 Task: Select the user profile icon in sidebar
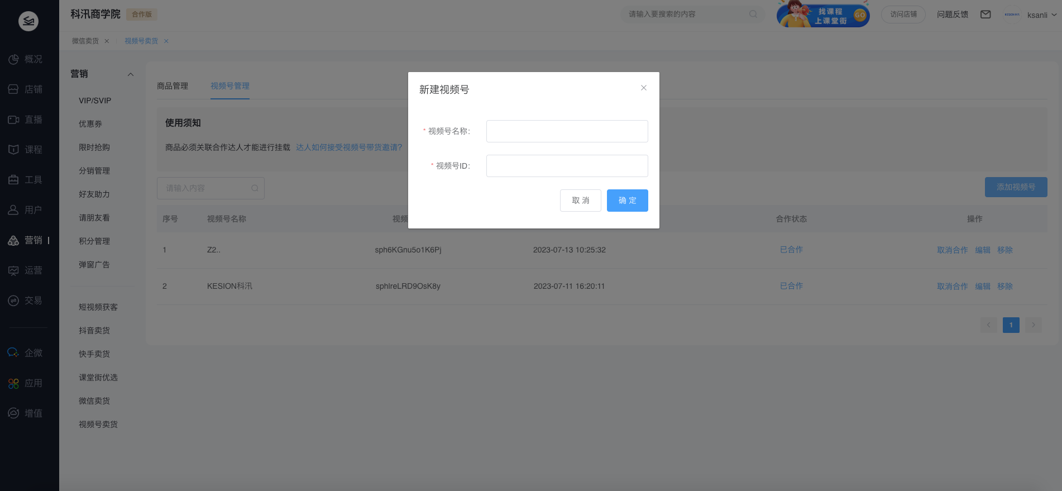click(x=13, y=210)
